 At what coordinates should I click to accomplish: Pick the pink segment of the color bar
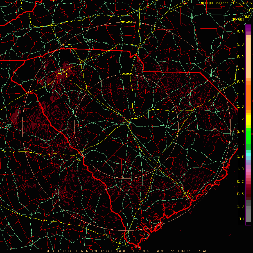(x=248, y=170)
